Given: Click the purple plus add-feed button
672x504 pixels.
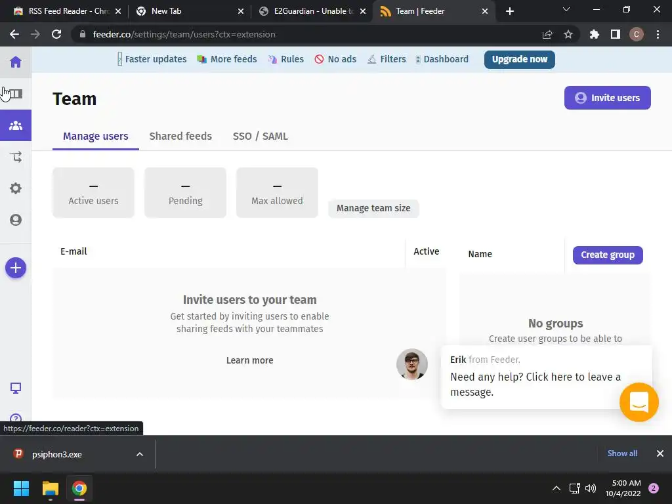Looking at the screenshot, I should [x=16, y=268].
